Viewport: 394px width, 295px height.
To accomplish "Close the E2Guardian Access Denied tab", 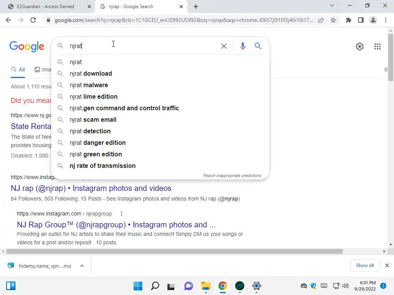I will point(89,7).
